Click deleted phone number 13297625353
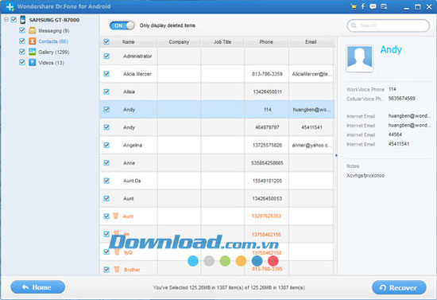Image resolution: width=437 pixels, height=300 pixels. (266, 216)
